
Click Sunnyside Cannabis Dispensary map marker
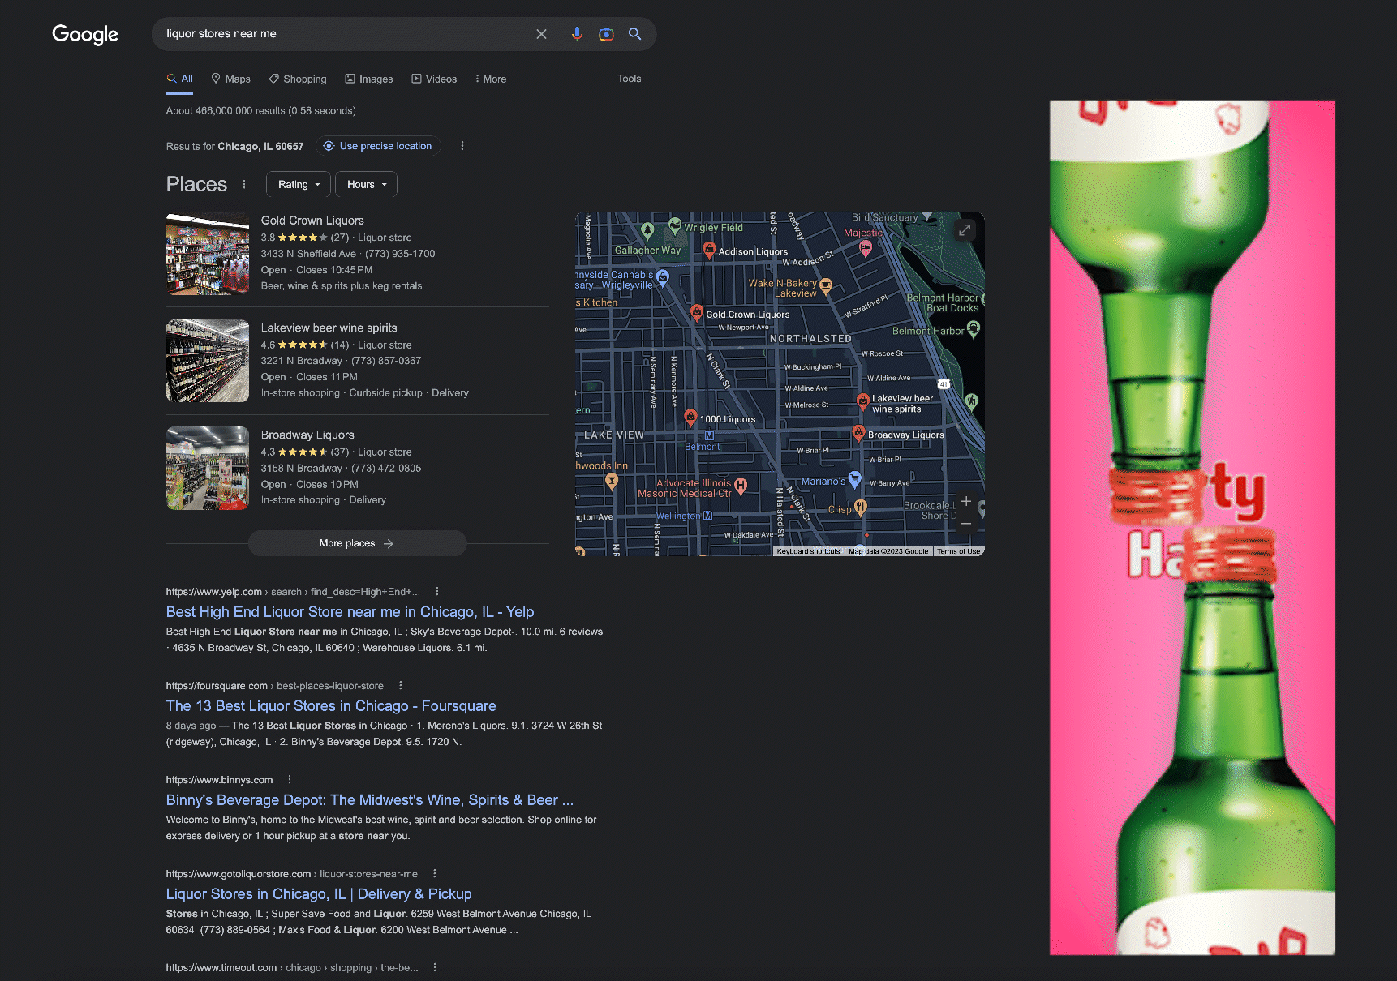(x=663, y=277)
